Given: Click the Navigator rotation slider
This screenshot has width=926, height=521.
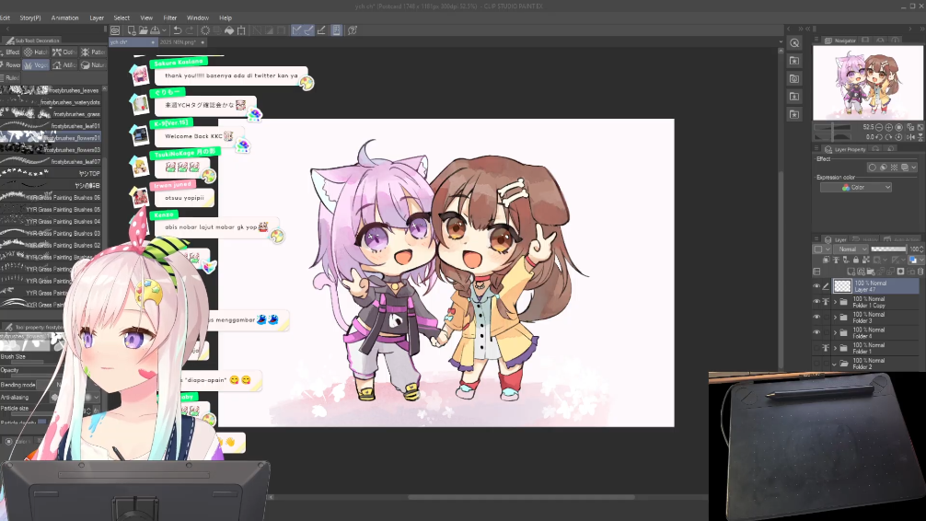Looking at the screenshot, I should tap(832, 137).
